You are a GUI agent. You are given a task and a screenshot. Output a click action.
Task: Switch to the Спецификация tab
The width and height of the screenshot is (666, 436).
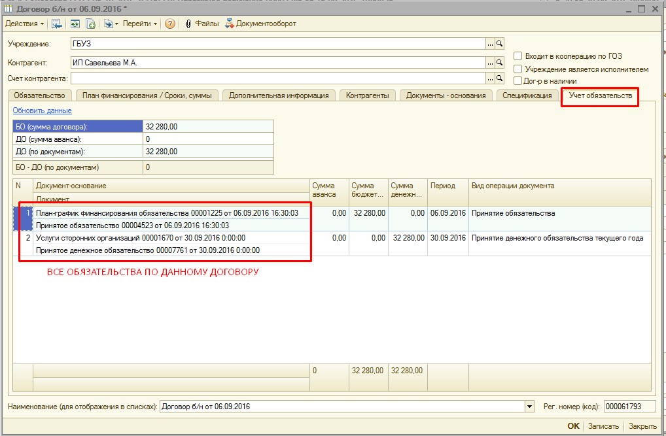click(526, 95)
